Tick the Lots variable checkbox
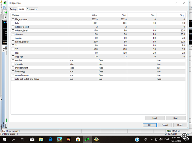The width and height of the screenshot is (192, 143). coord(13,23)
